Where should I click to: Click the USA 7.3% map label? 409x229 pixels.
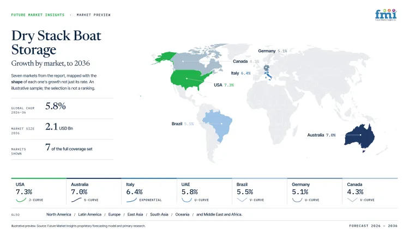click(x=224, y=85)
